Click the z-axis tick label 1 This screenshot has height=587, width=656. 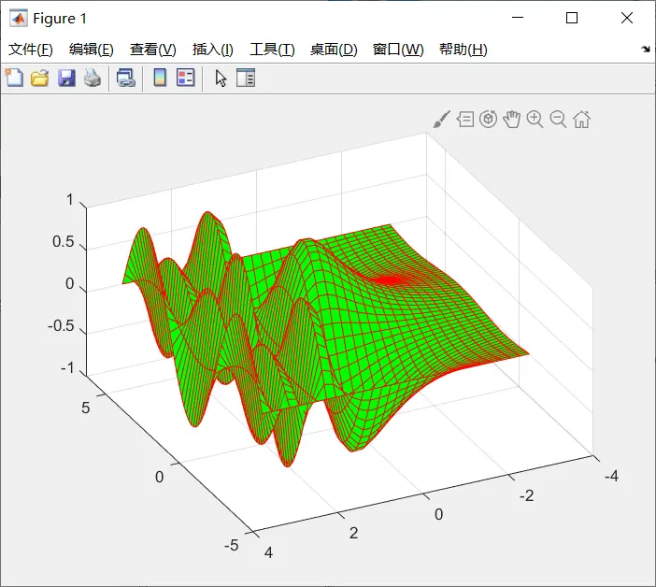pyautogui.click(x=70, y=200)
